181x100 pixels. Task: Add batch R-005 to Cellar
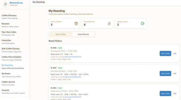[165, 94]
